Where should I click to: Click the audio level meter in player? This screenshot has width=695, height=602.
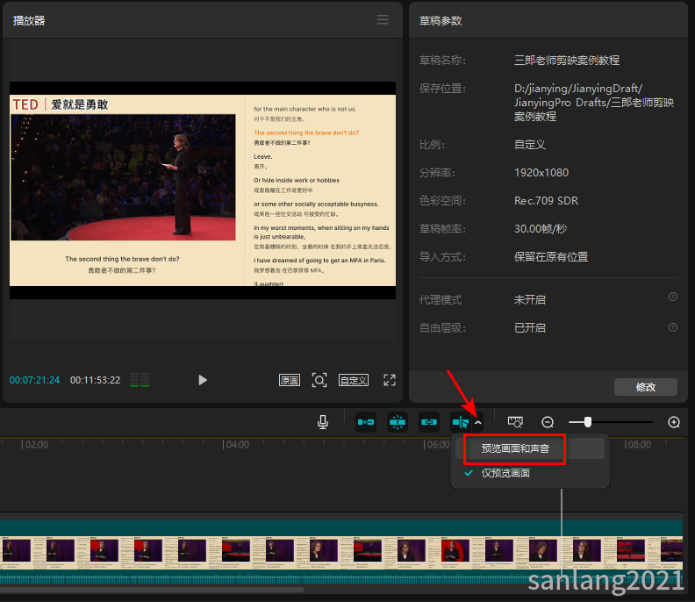(140, 380)
